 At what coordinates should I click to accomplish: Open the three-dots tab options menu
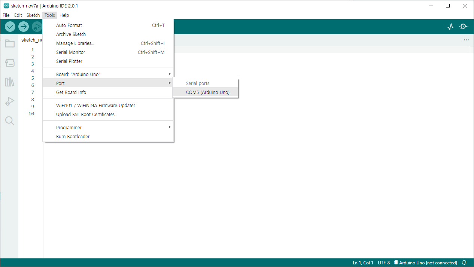click(x=466, y=40)
